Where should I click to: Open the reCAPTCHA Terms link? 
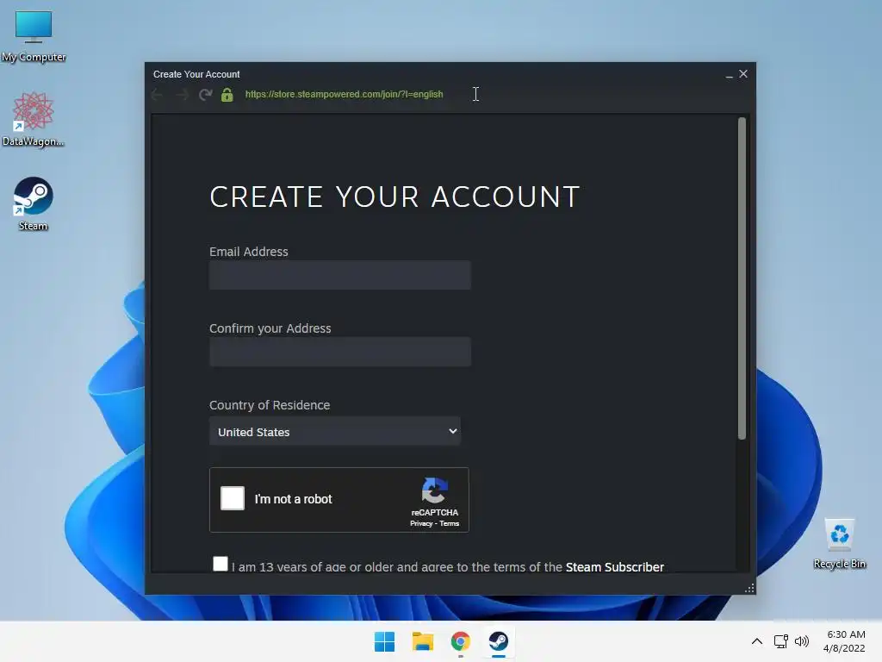point(449,523)
